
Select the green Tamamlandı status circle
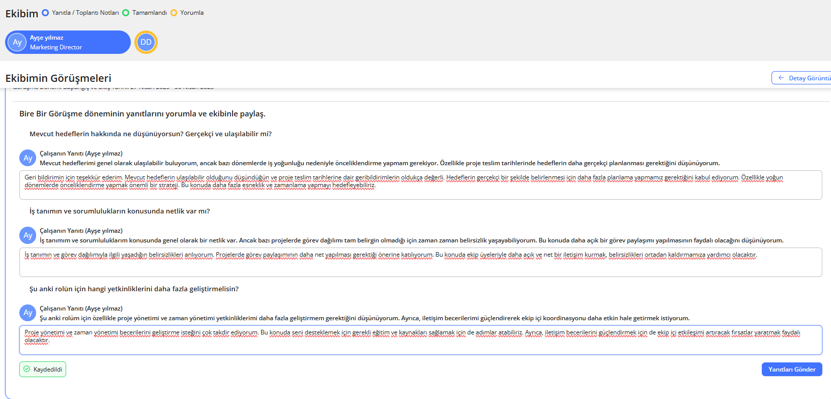pyautogui.click(x=126, y=13)
